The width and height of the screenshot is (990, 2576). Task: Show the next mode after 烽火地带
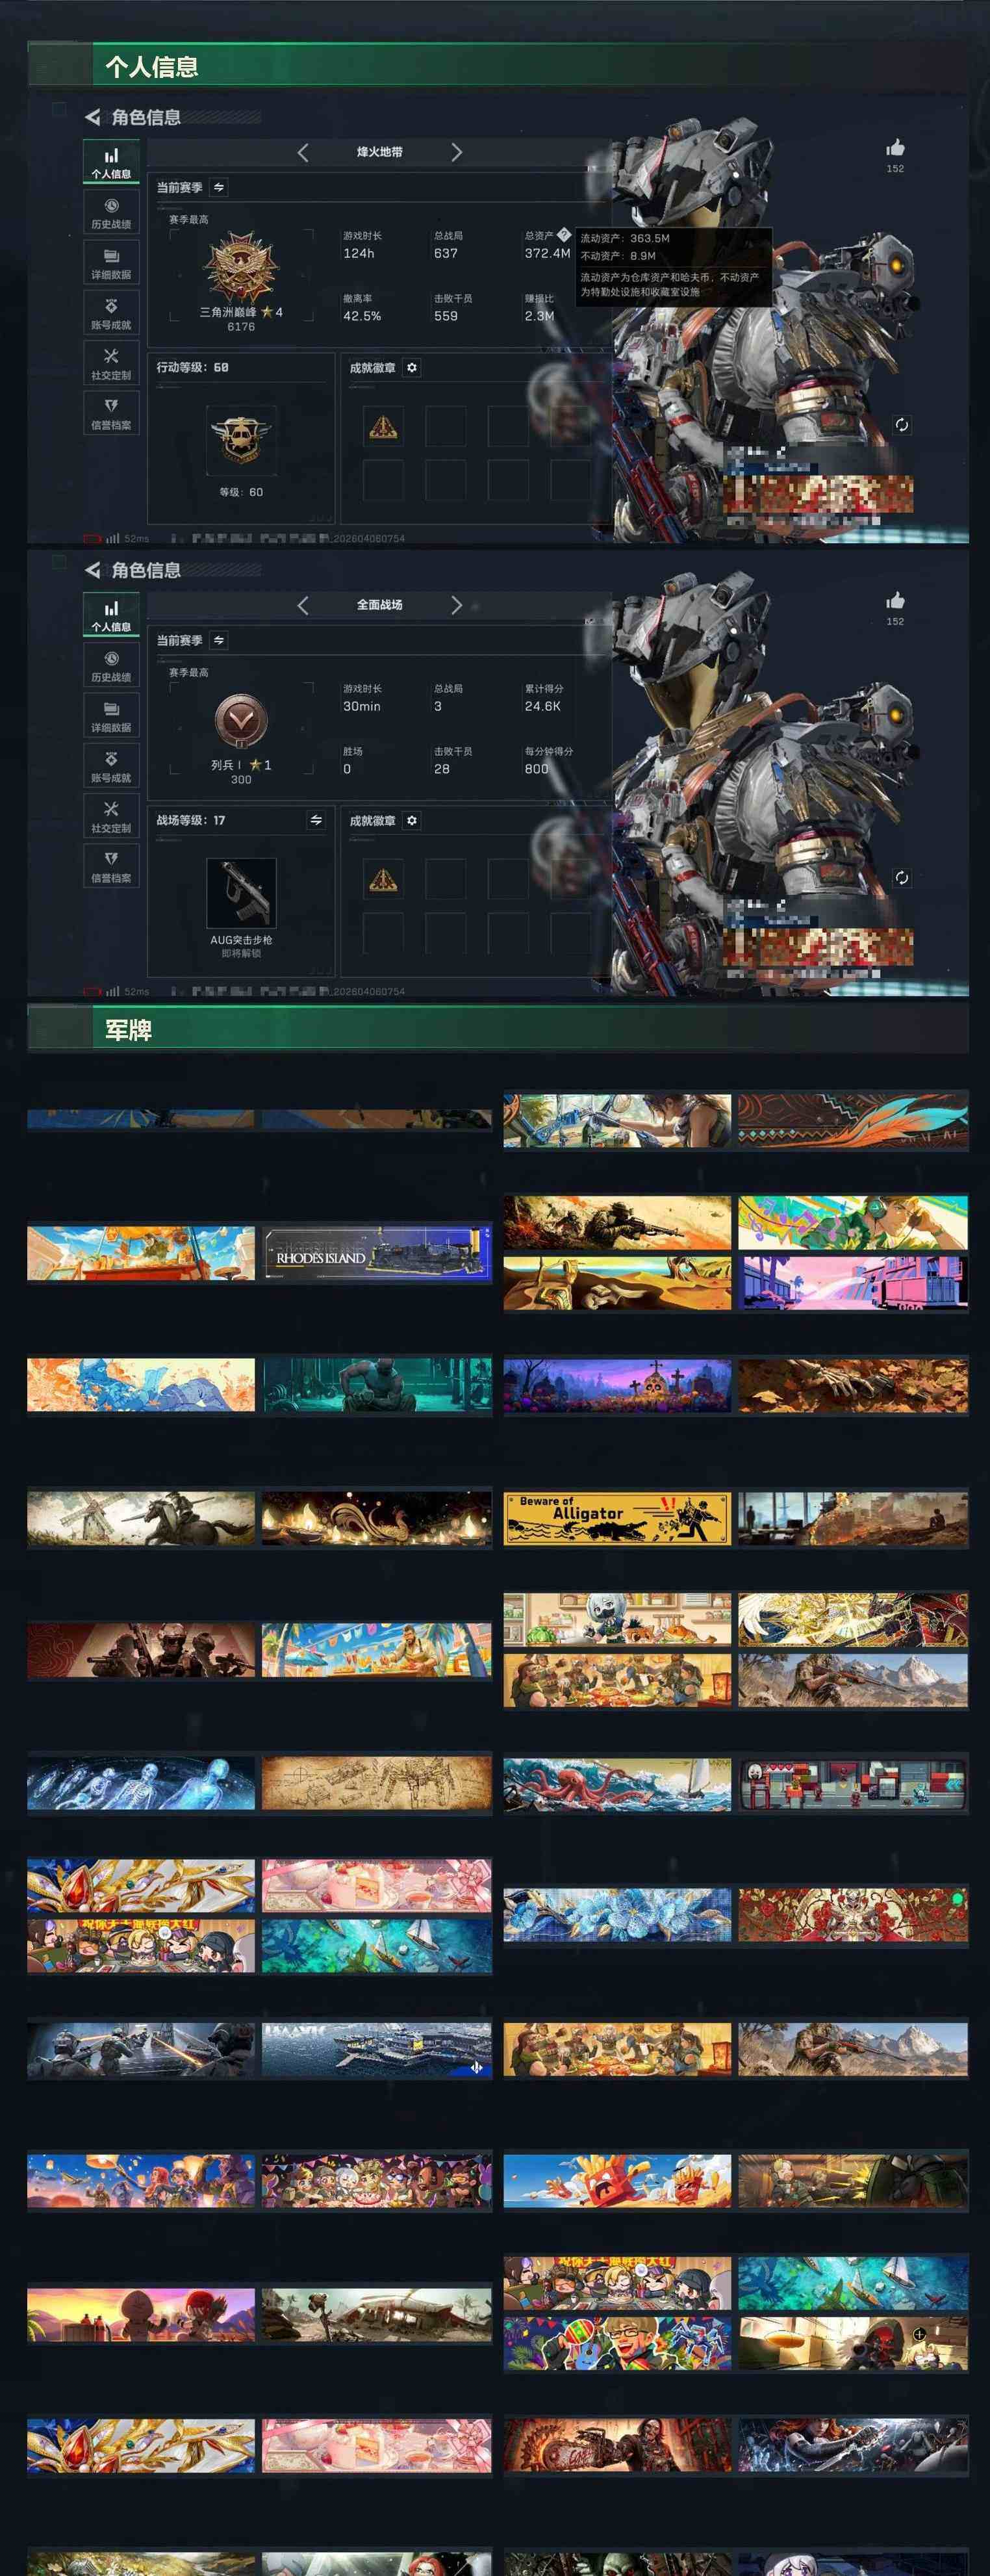[456, 152]
